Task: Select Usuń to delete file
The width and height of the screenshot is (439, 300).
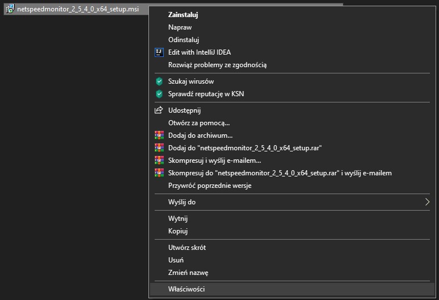Action: [292, 260]
